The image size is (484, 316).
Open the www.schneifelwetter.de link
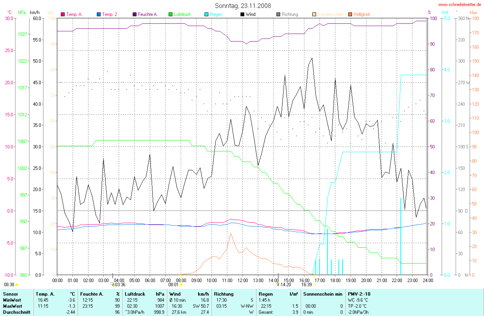click(x=460, y=5)
